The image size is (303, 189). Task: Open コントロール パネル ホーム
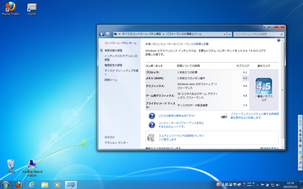pos(121,43)
